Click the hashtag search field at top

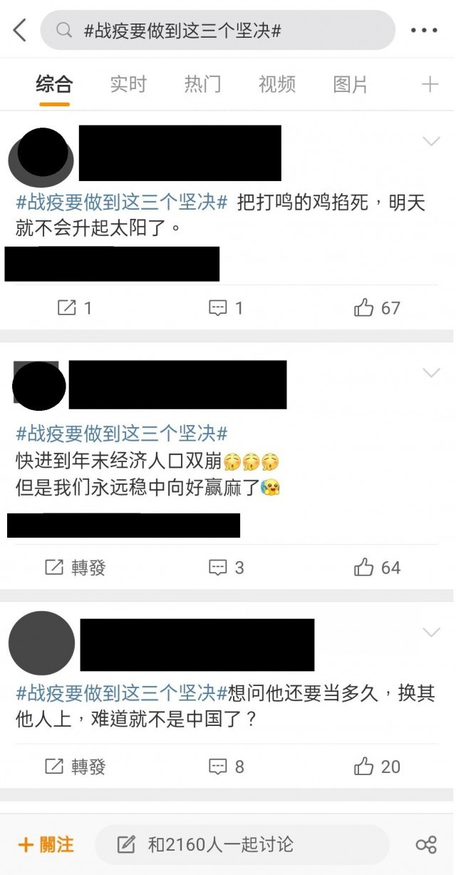tap(218, 30)
